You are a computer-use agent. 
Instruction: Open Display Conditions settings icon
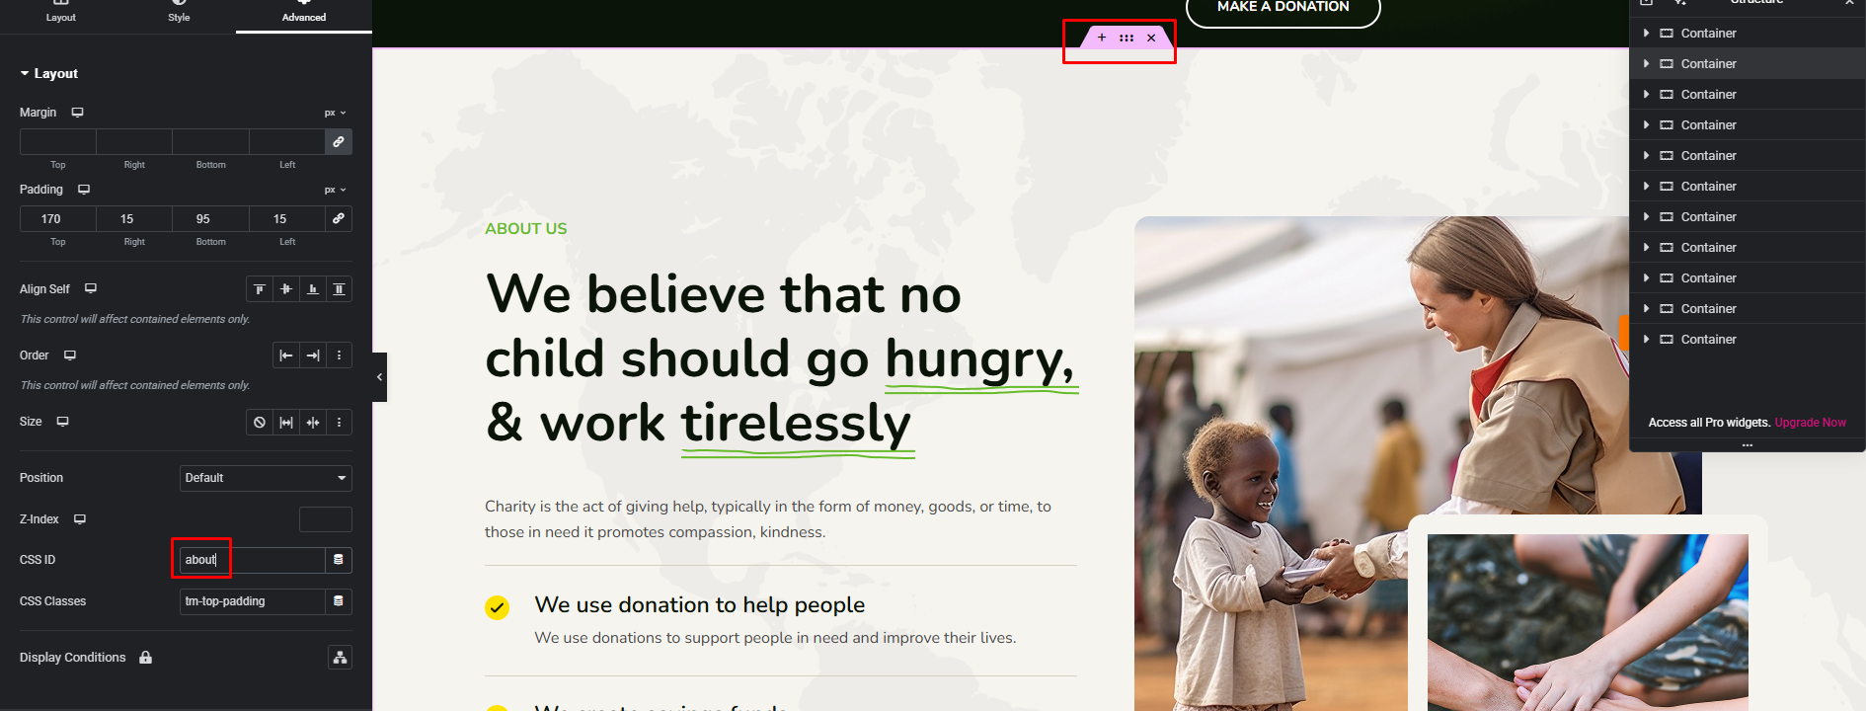(x=341, y=658)
